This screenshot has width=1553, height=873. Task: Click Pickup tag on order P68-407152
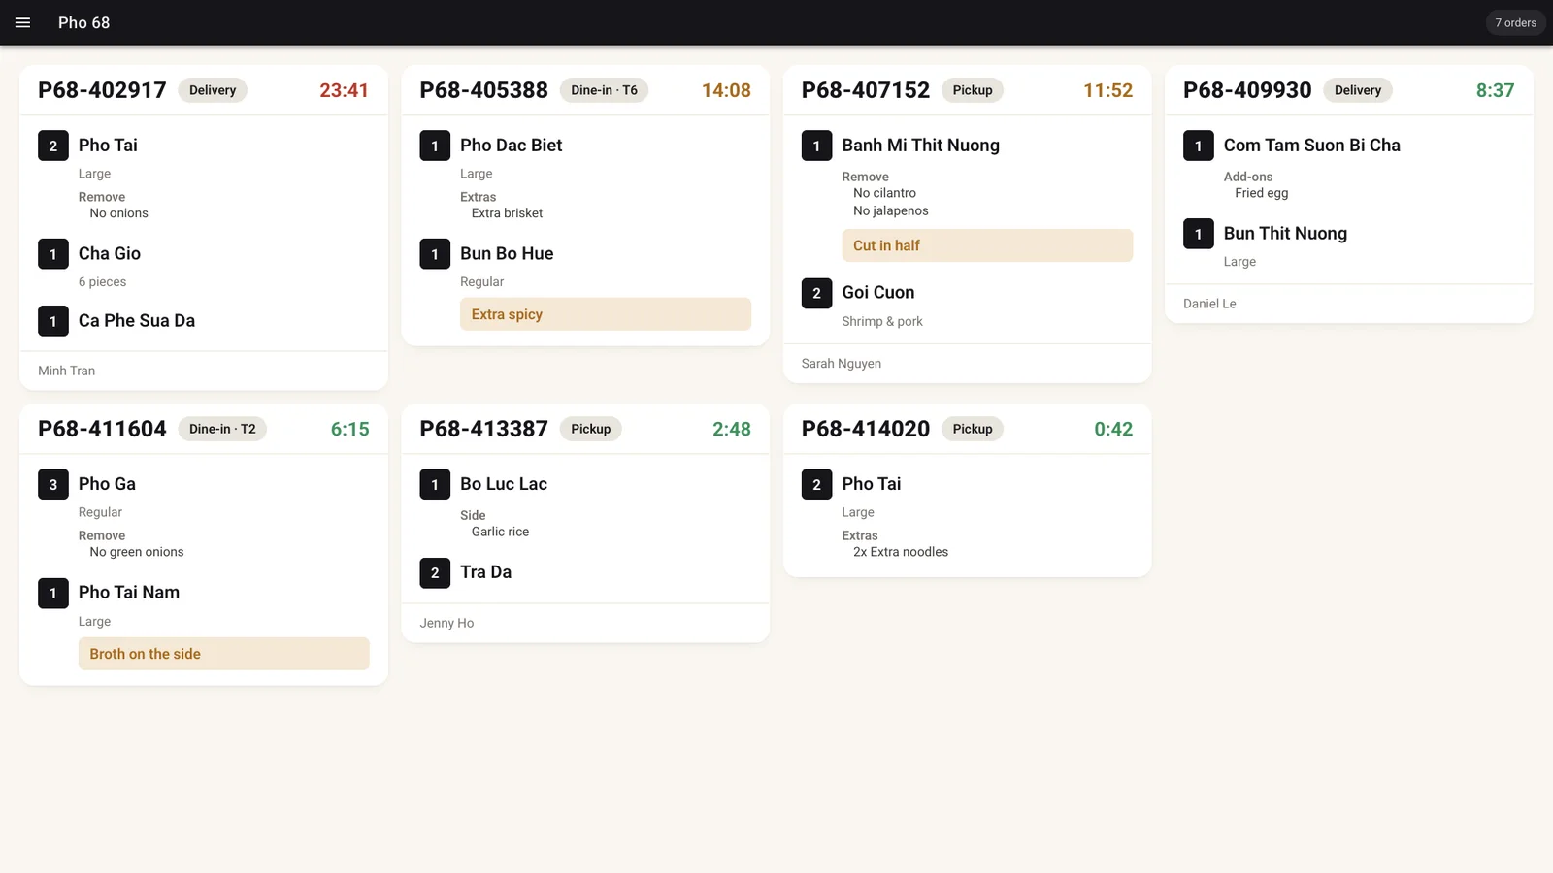point(973,90)
